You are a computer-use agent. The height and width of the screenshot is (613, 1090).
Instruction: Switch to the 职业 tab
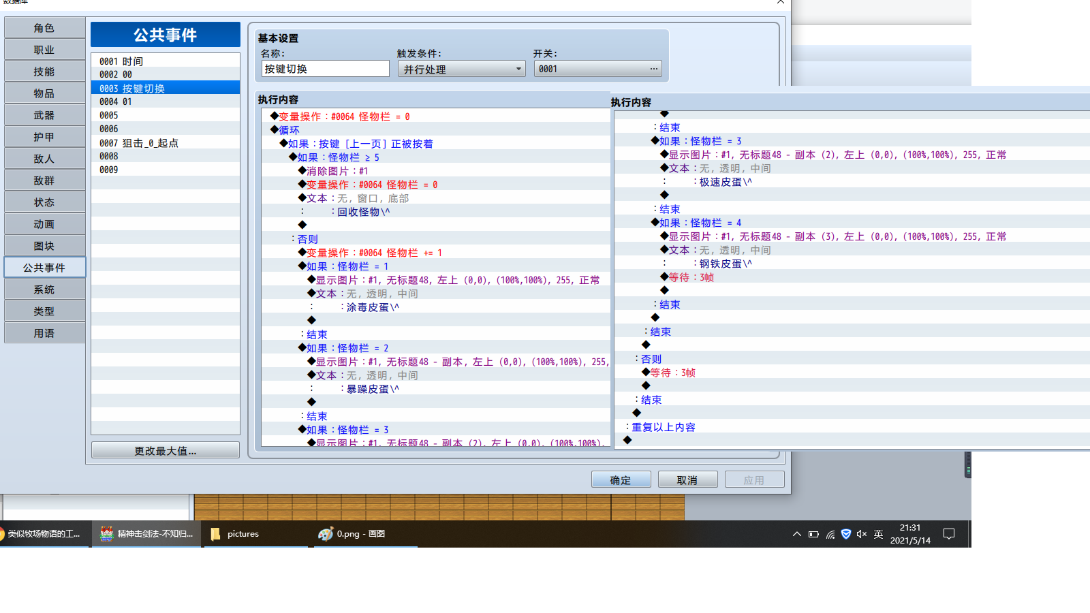tap(44, 50)
